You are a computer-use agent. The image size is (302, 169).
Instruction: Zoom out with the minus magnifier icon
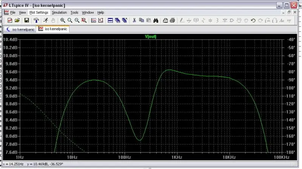tap(77, 20)
